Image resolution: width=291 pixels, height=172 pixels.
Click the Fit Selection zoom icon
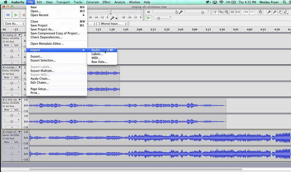pos(280,12)
